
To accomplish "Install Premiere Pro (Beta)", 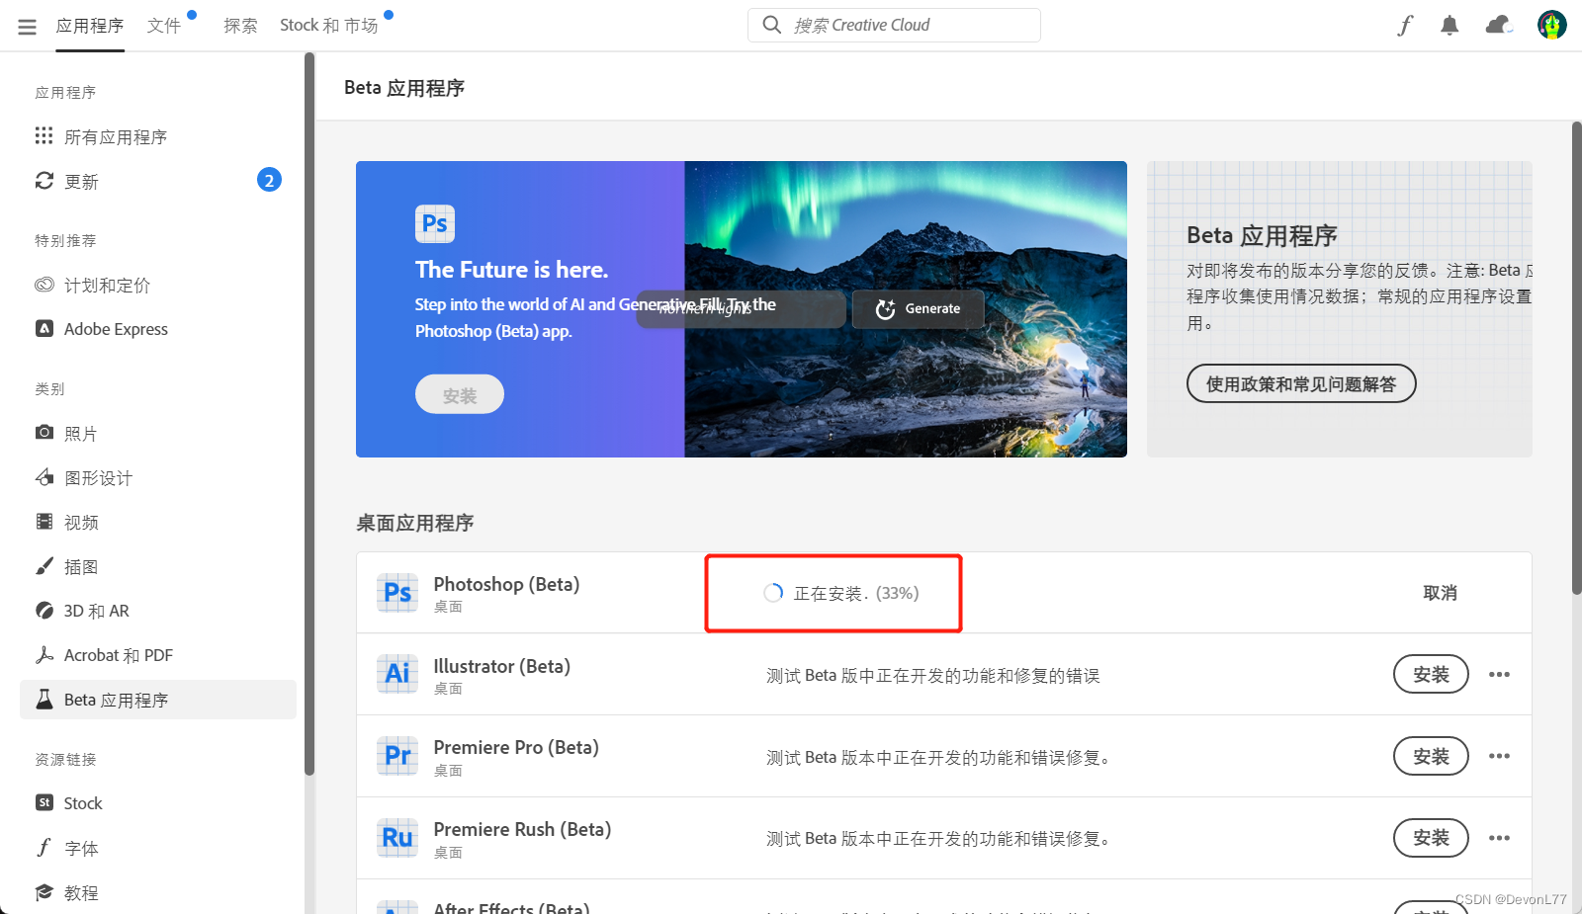I will (x=1431, y=756).
